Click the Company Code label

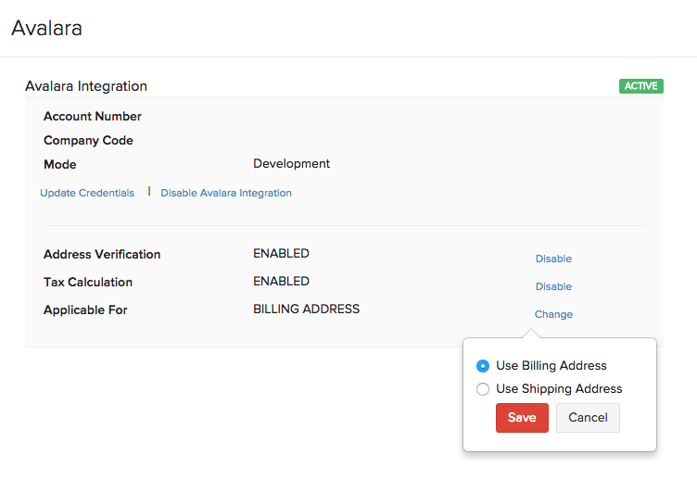click(x=88, y=141)
